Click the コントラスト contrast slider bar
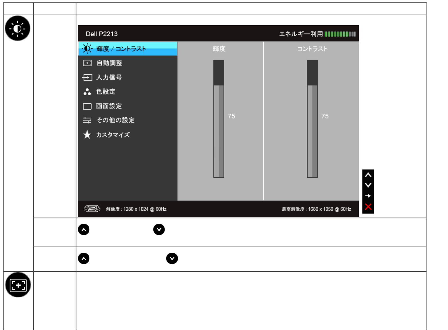 point(312,119)
